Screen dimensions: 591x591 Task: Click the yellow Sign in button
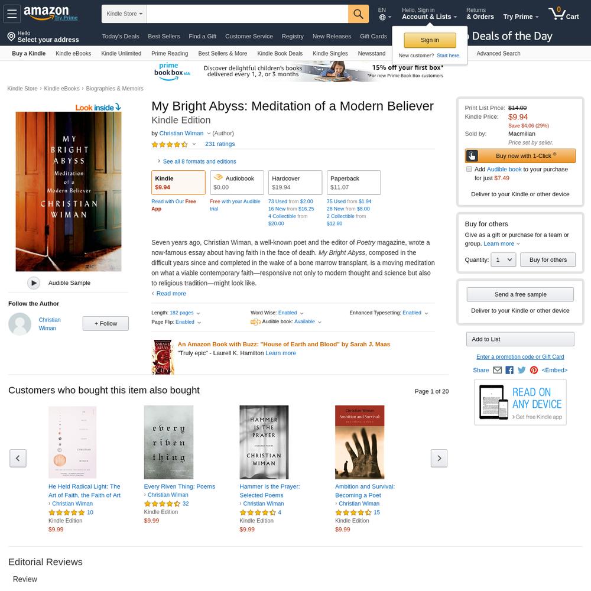[x=430, y=40]
